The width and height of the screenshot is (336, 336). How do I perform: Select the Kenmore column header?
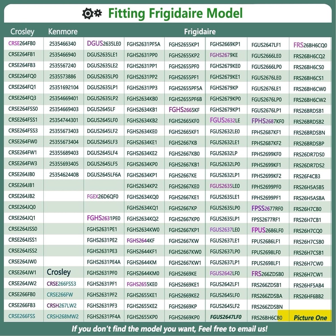(63, 31)
